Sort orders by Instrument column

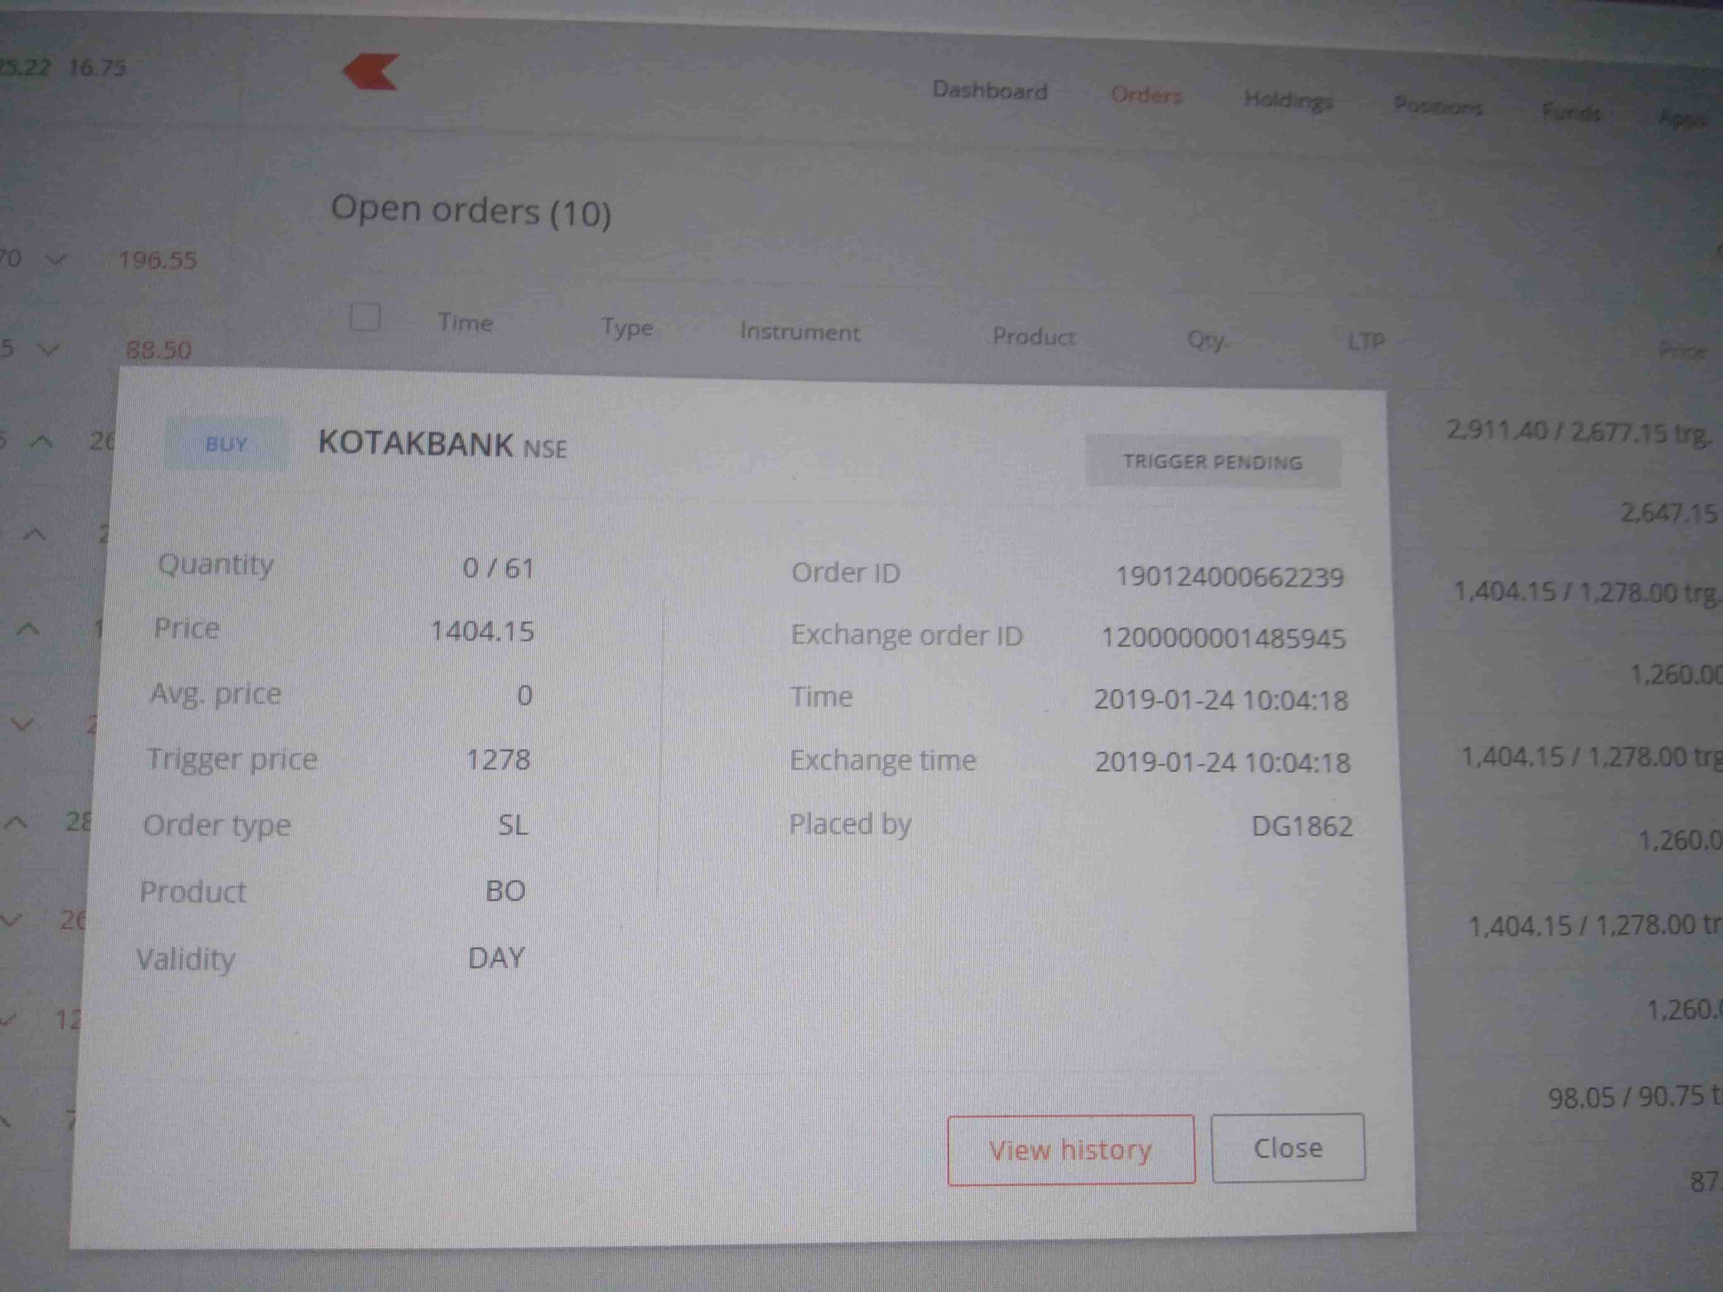click(x=800, y=332)
